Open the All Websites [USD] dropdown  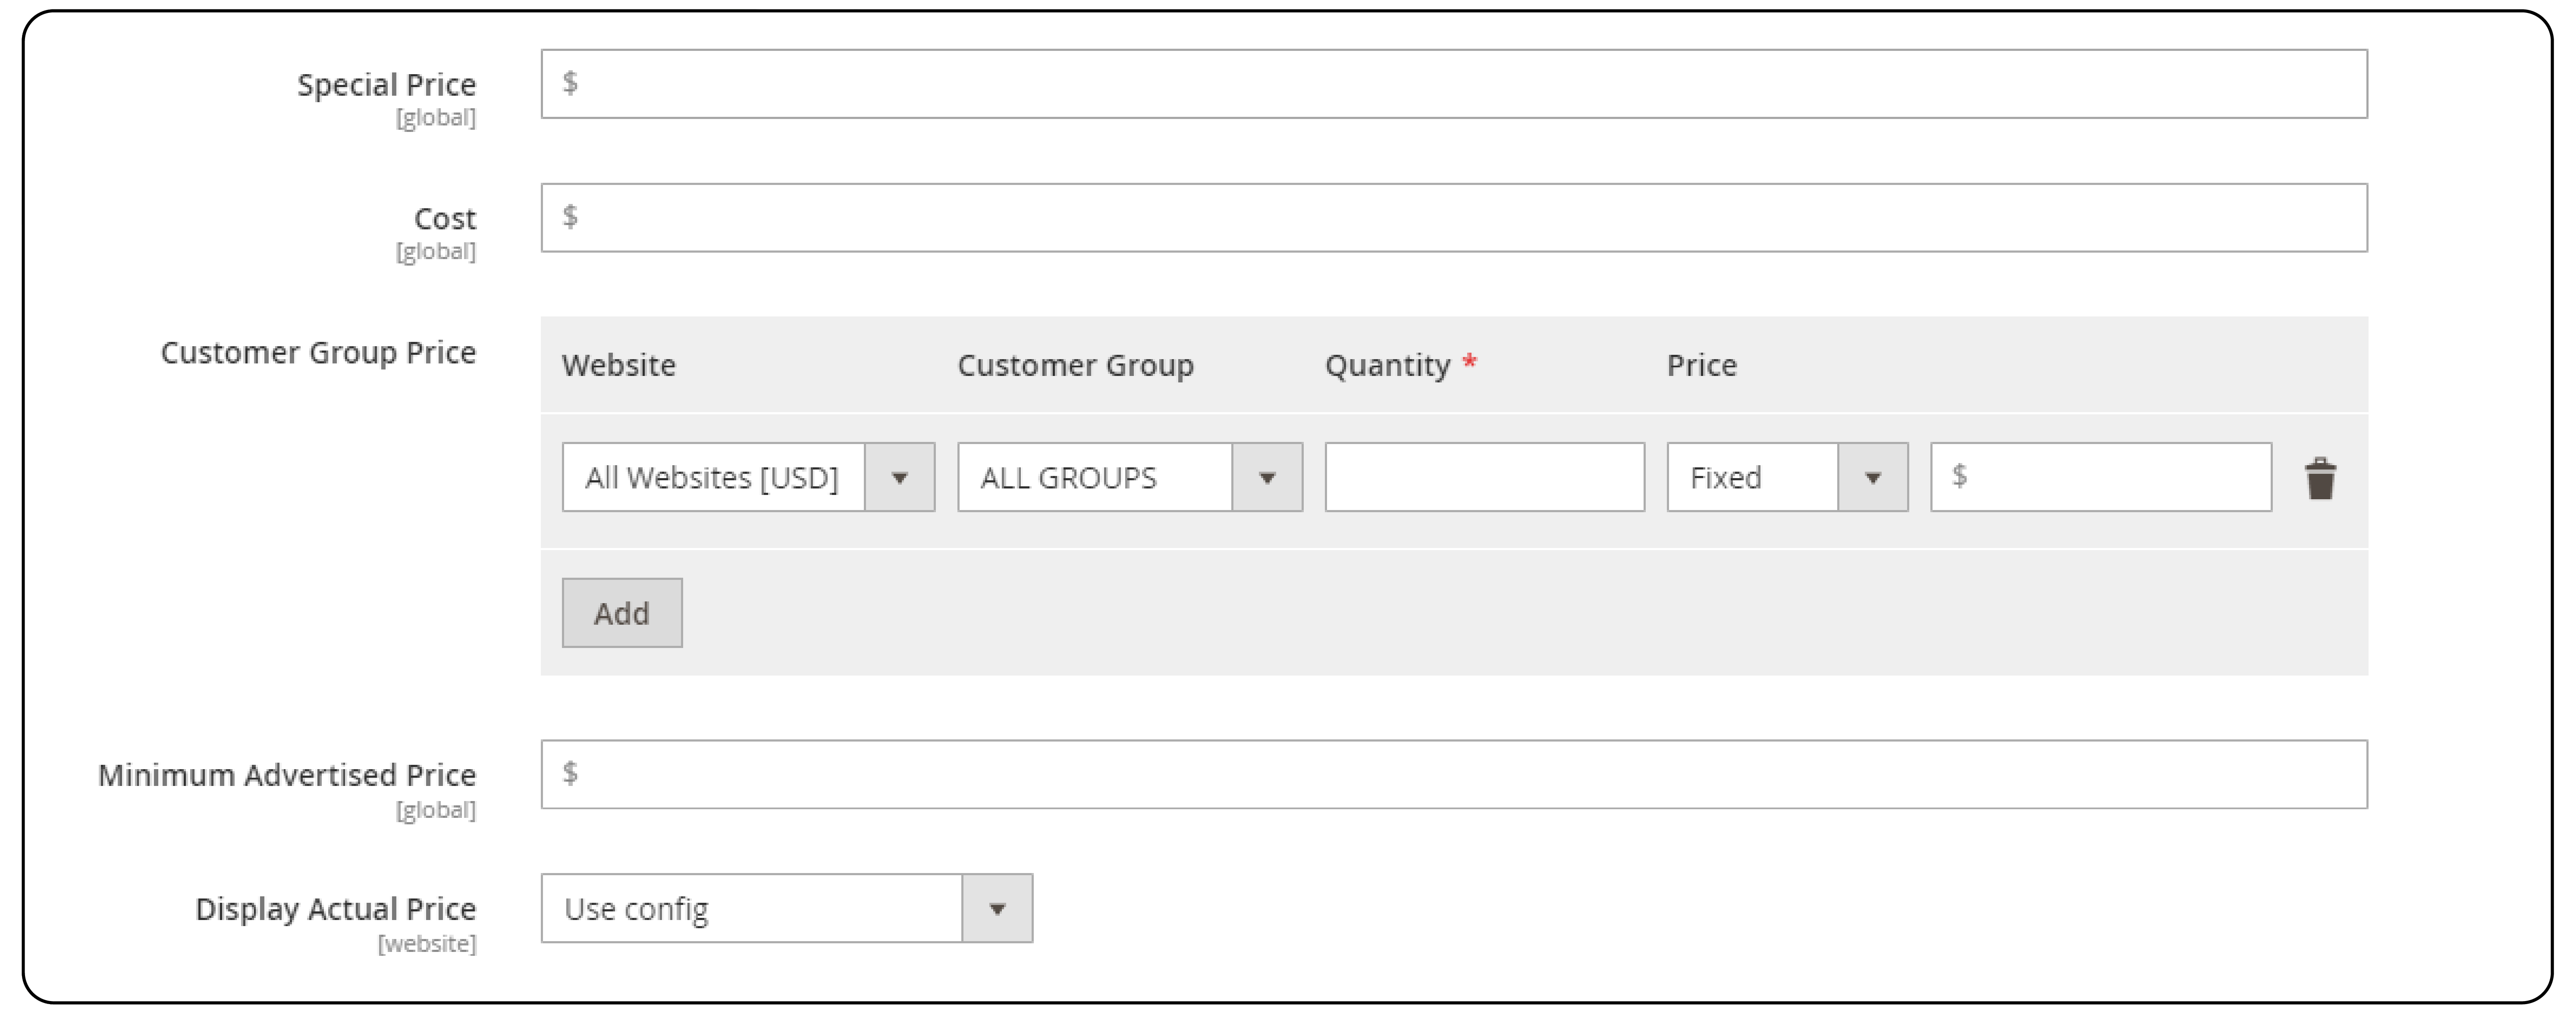748,478
